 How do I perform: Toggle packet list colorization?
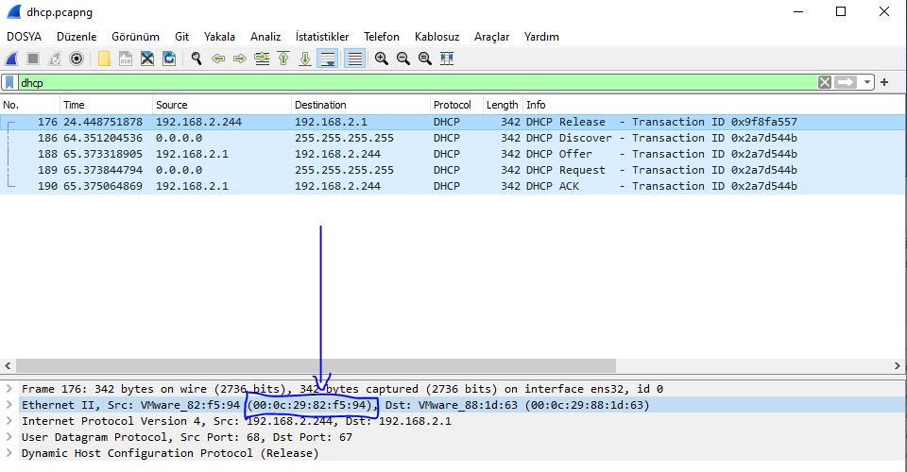pos(354,59)
